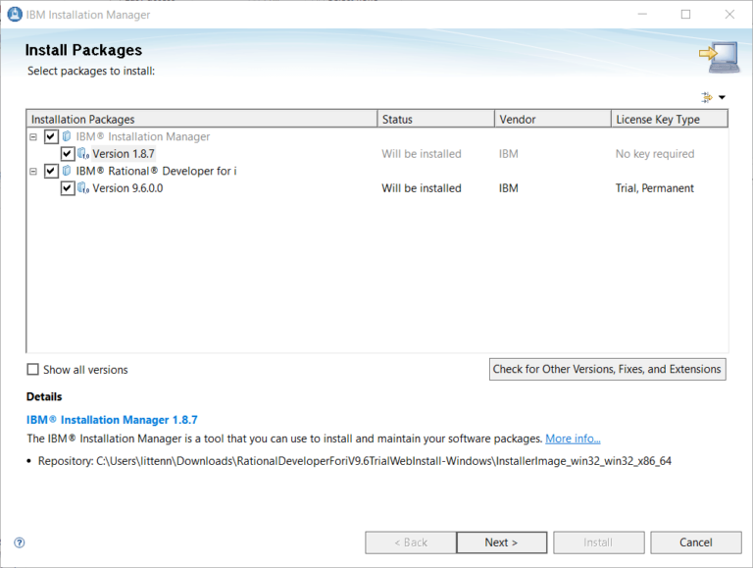Click the disabled < Back button
753x568 pixels.
point(411,542)
